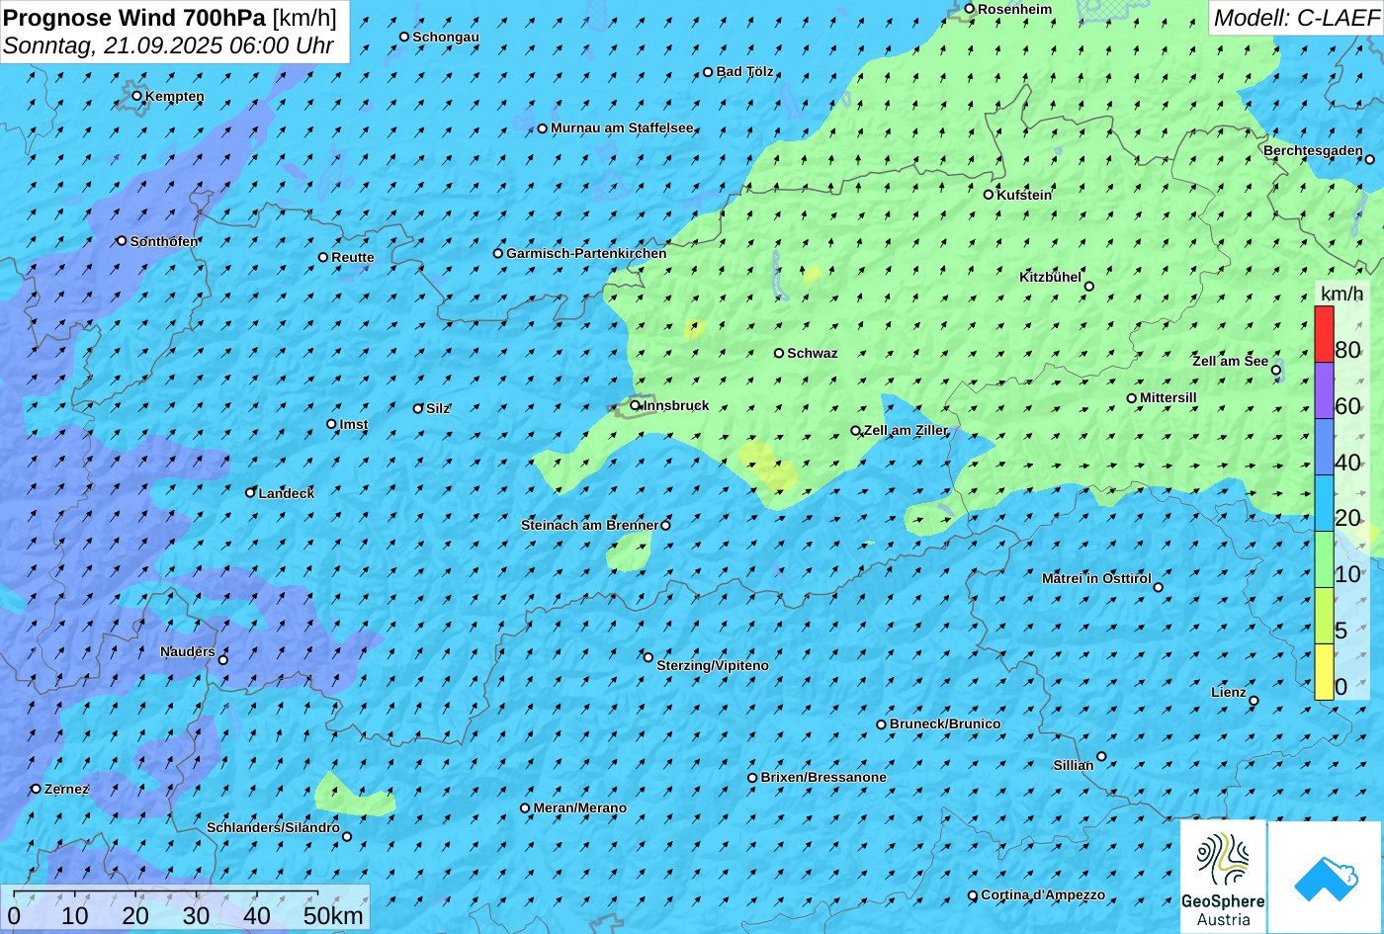Click the Imst label

[x=354, y=424]
